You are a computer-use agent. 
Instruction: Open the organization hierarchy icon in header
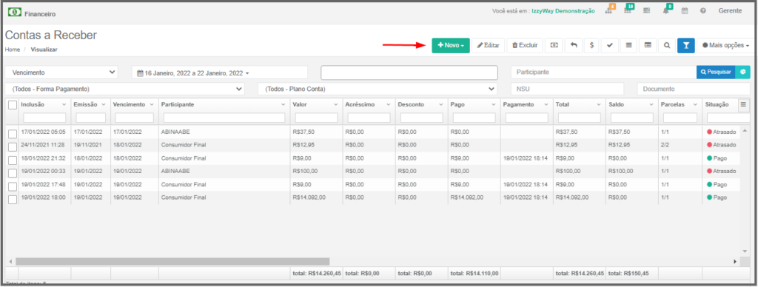pyautogui.click(x=608, y=10)
